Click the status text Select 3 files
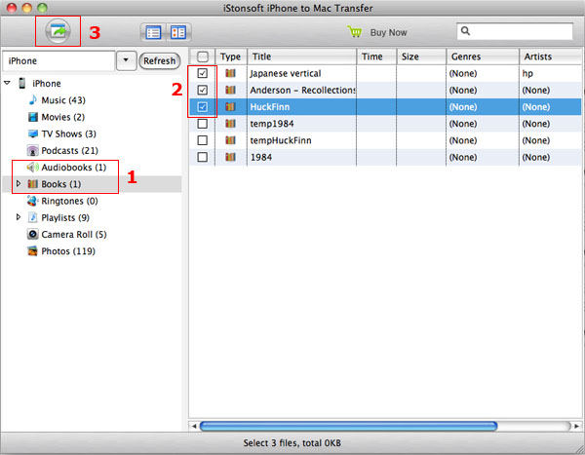 292,443
